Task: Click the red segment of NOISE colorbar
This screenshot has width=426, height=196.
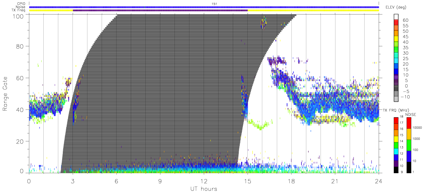Action: click(409, 123)
